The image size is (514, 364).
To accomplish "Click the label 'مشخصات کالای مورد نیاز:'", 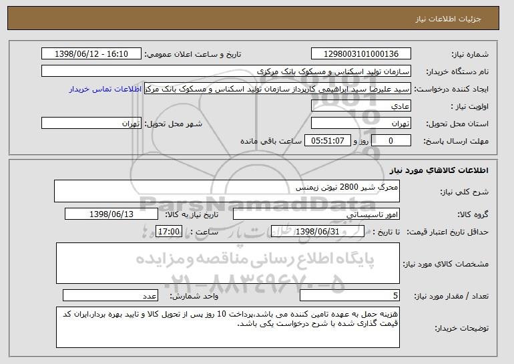I will pyautogui.click(x=446, y=264).
